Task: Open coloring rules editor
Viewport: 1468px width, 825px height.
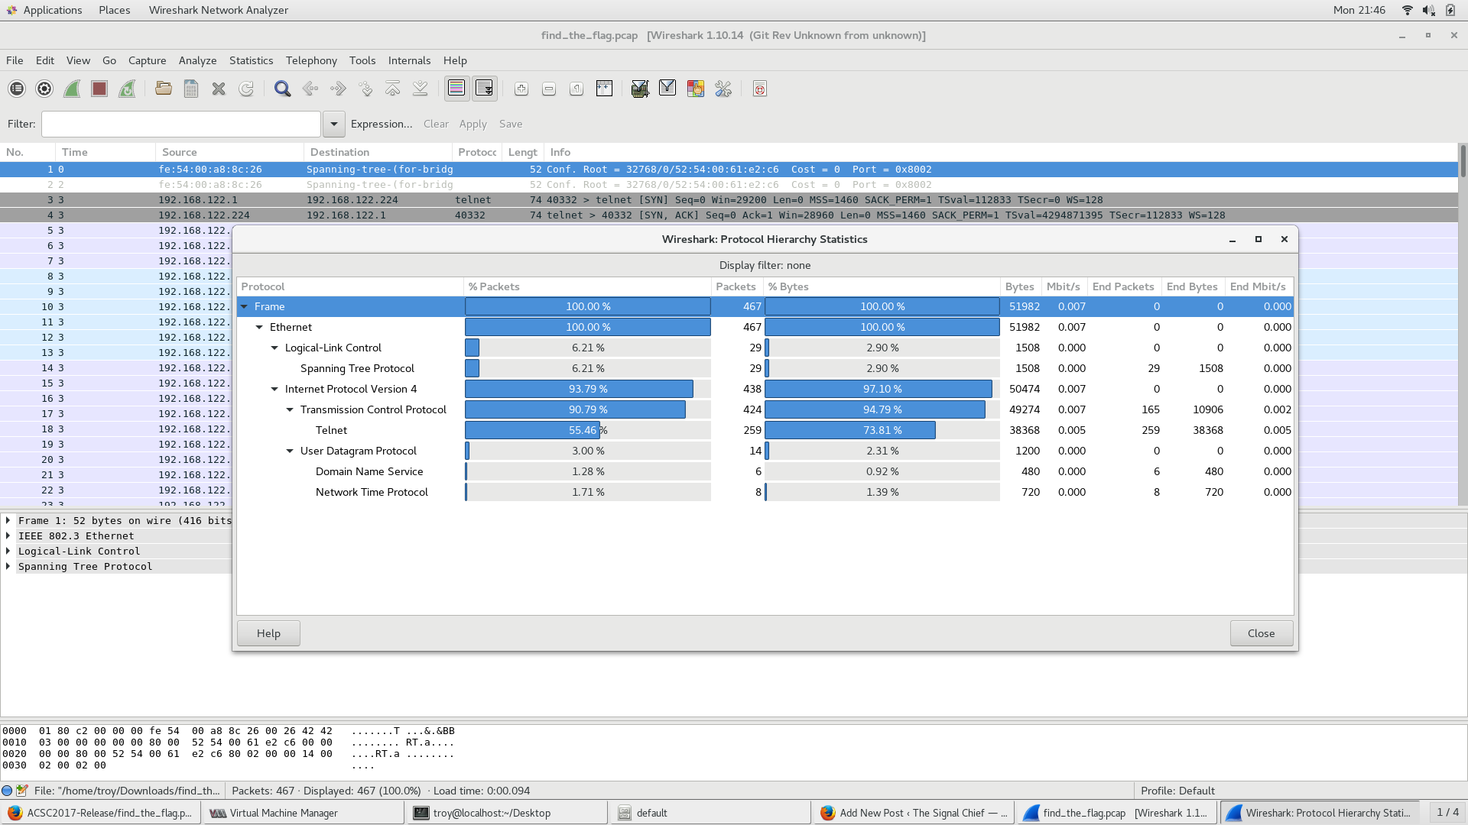Action: coord(696,89)
